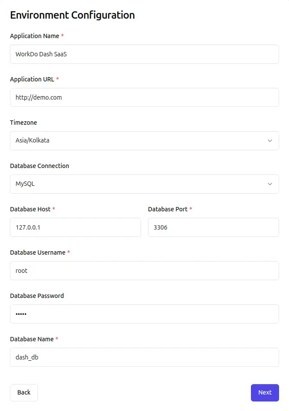Open the Database Connection dropdown
This screenshot has height=411, width=289.
[144, 184]
